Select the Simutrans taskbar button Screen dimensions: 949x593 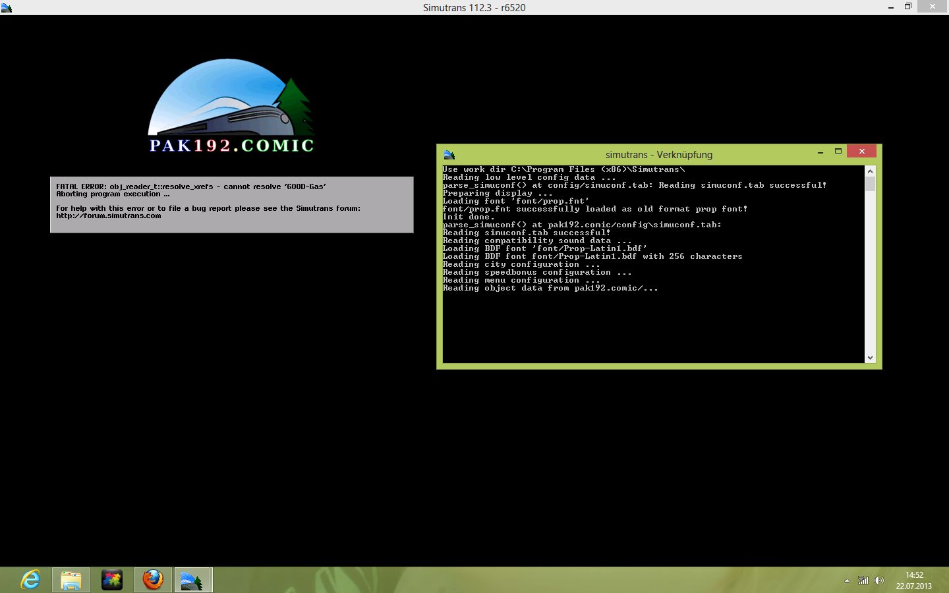click(192, 580)
